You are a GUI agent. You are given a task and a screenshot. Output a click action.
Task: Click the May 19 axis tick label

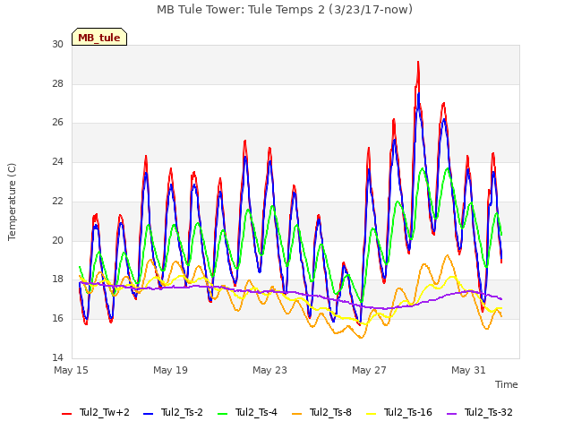pos(171,370)
